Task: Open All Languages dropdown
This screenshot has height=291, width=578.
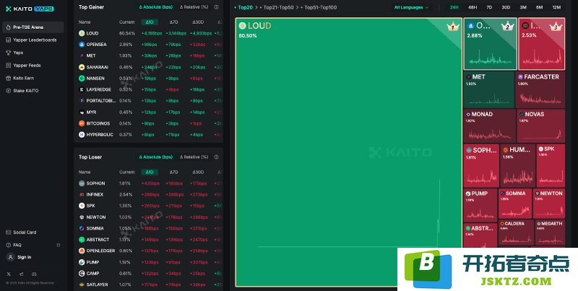Action: (x=412, y=7)
